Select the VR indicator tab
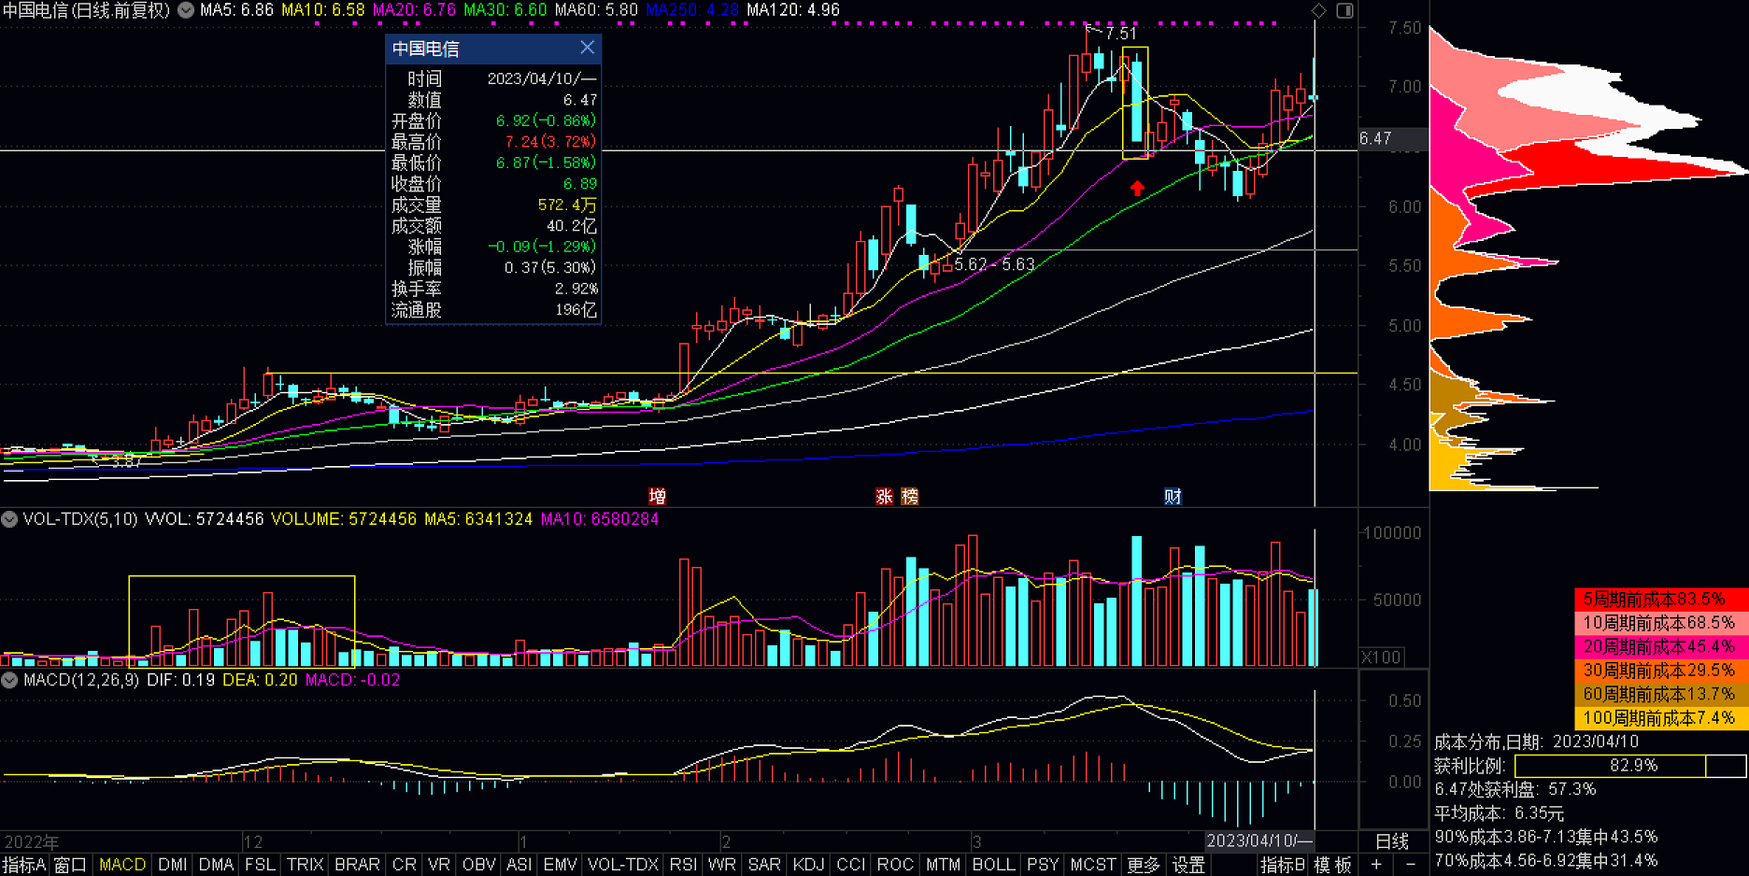 coord(439,865)
